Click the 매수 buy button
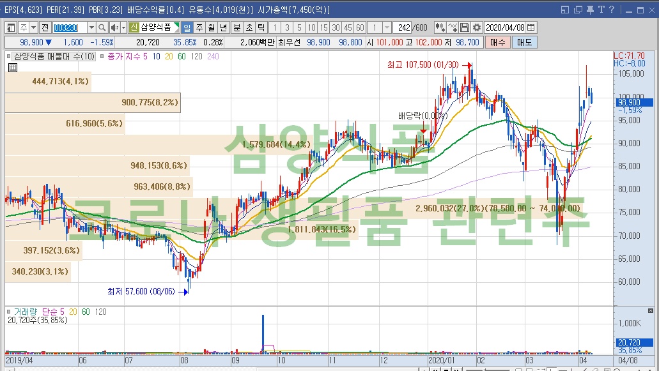This screenshot has width=659, height=371. point(498,42)
